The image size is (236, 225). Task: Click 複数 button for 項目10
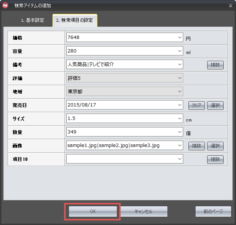[215, 159]
